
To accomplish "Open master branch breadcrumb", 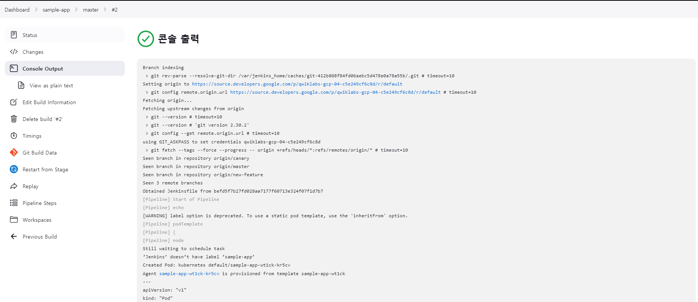I will click(x=91, y=10).
